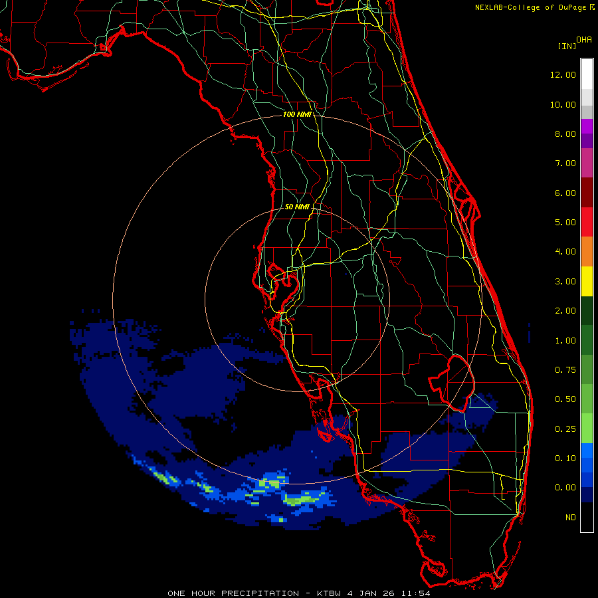Click the 0.50 scale value
598x598 pixels.
pos(565,399)
